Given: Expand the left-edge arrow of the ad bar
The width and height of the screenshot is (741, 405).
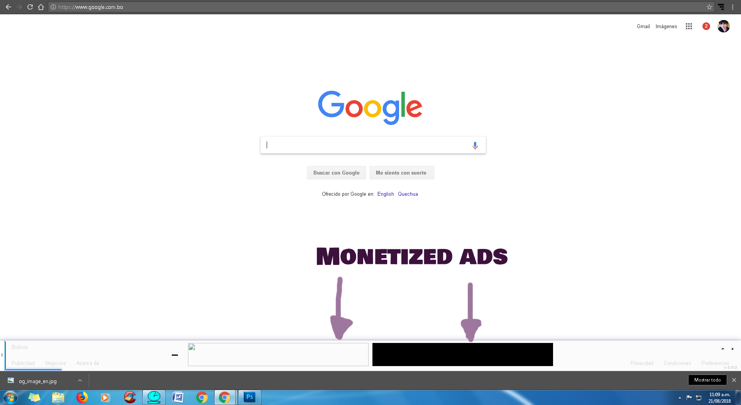Looking at the screenshot, I should 2,355.
